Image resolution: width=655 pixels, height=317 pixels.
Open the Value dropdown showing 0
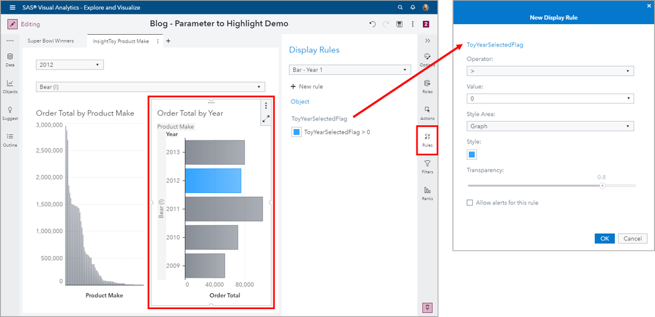pos(551,98)
